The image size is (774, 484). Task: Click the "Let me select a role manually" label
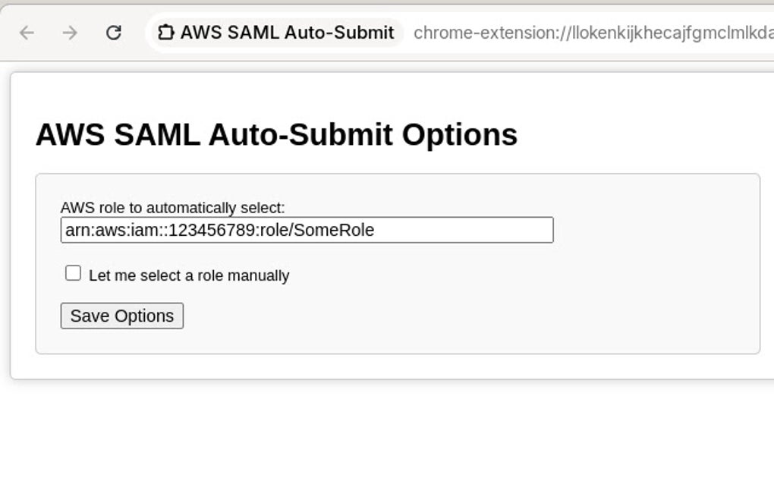tap(188, 275)
